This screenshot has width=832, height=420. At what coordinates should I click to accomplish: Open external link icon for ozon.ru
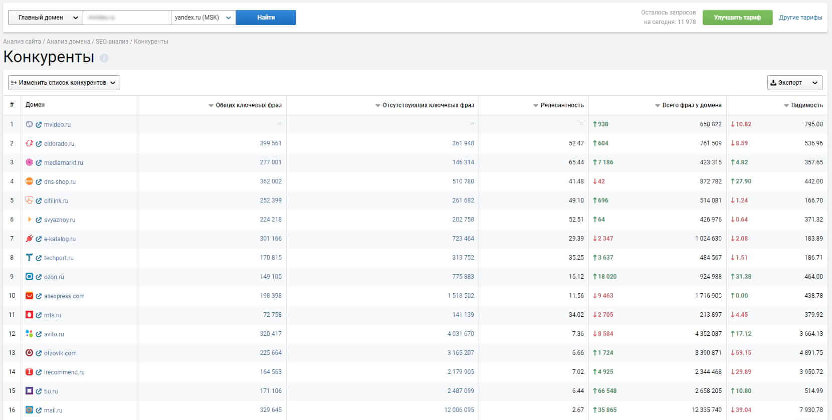click(39, 277)
